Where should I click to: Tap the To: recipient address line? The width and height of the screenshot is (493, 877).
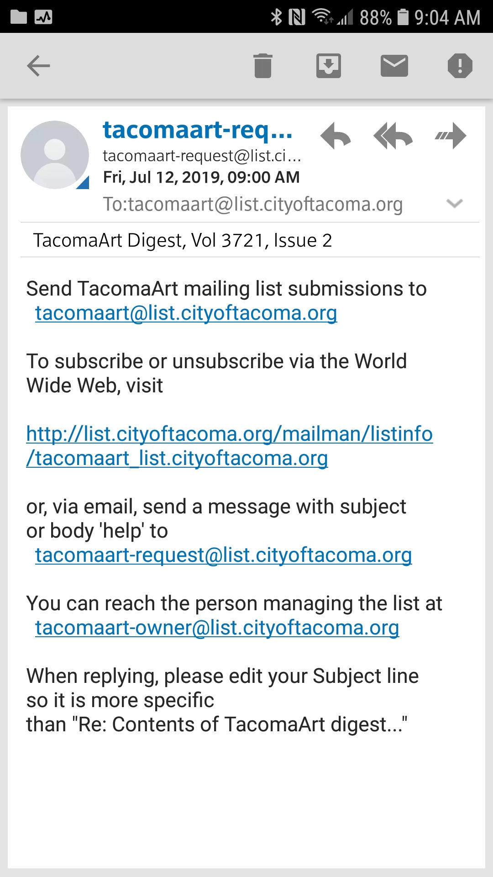tap(253, 204)
